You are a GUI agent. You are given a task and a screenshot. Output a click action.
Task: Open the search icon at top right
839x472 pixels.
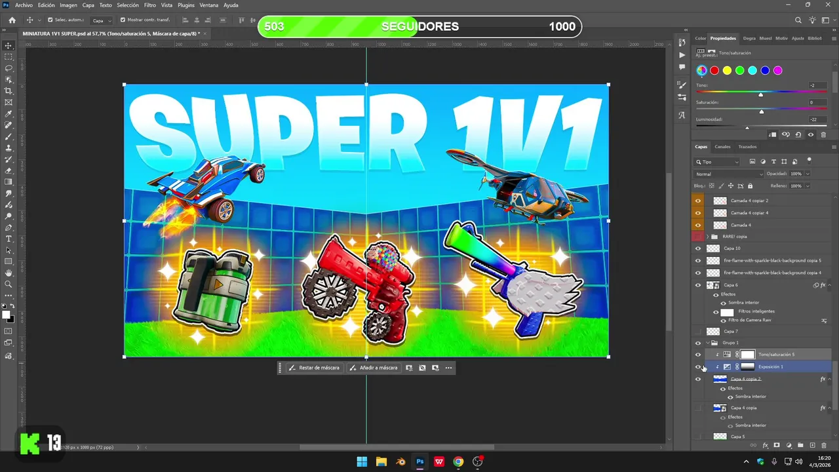coord(798,20)
